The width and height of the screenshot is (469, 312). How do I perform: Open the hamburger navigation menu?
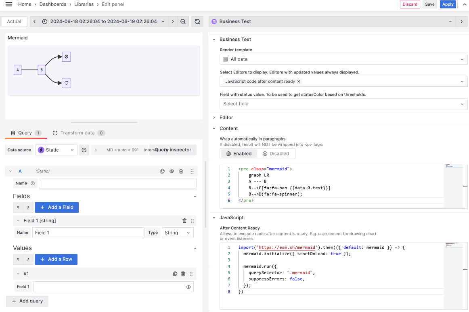[x=8, y=4]
